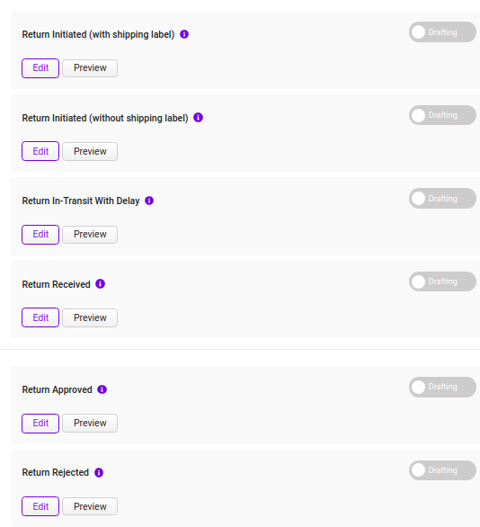Flip the Return Rejected Drafting toggle
480x527 pixels.
coord(442,470)
